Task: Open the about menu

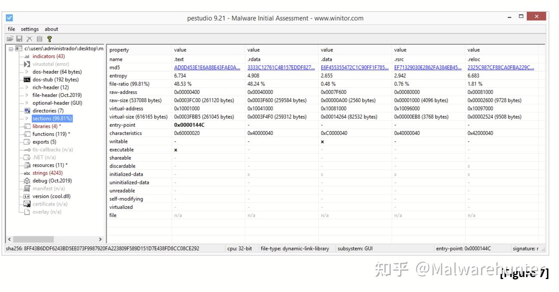Action: point(51,29)
